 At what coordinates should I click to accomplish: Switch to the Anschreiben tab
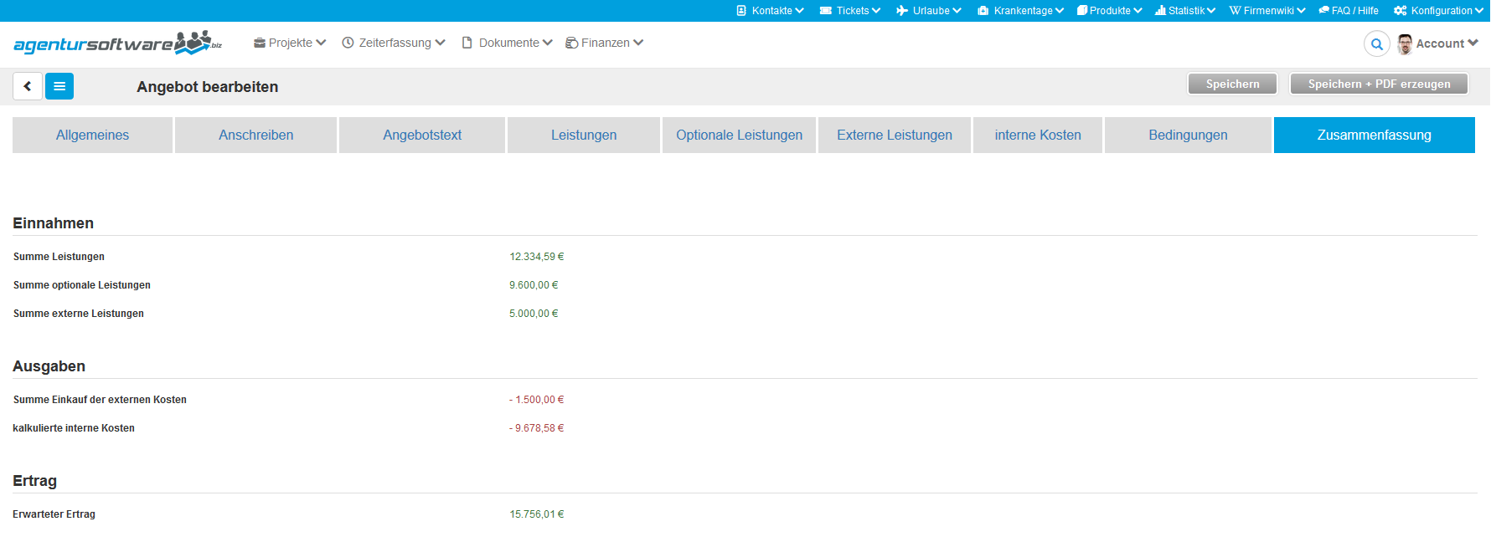(x=255, y=135)
